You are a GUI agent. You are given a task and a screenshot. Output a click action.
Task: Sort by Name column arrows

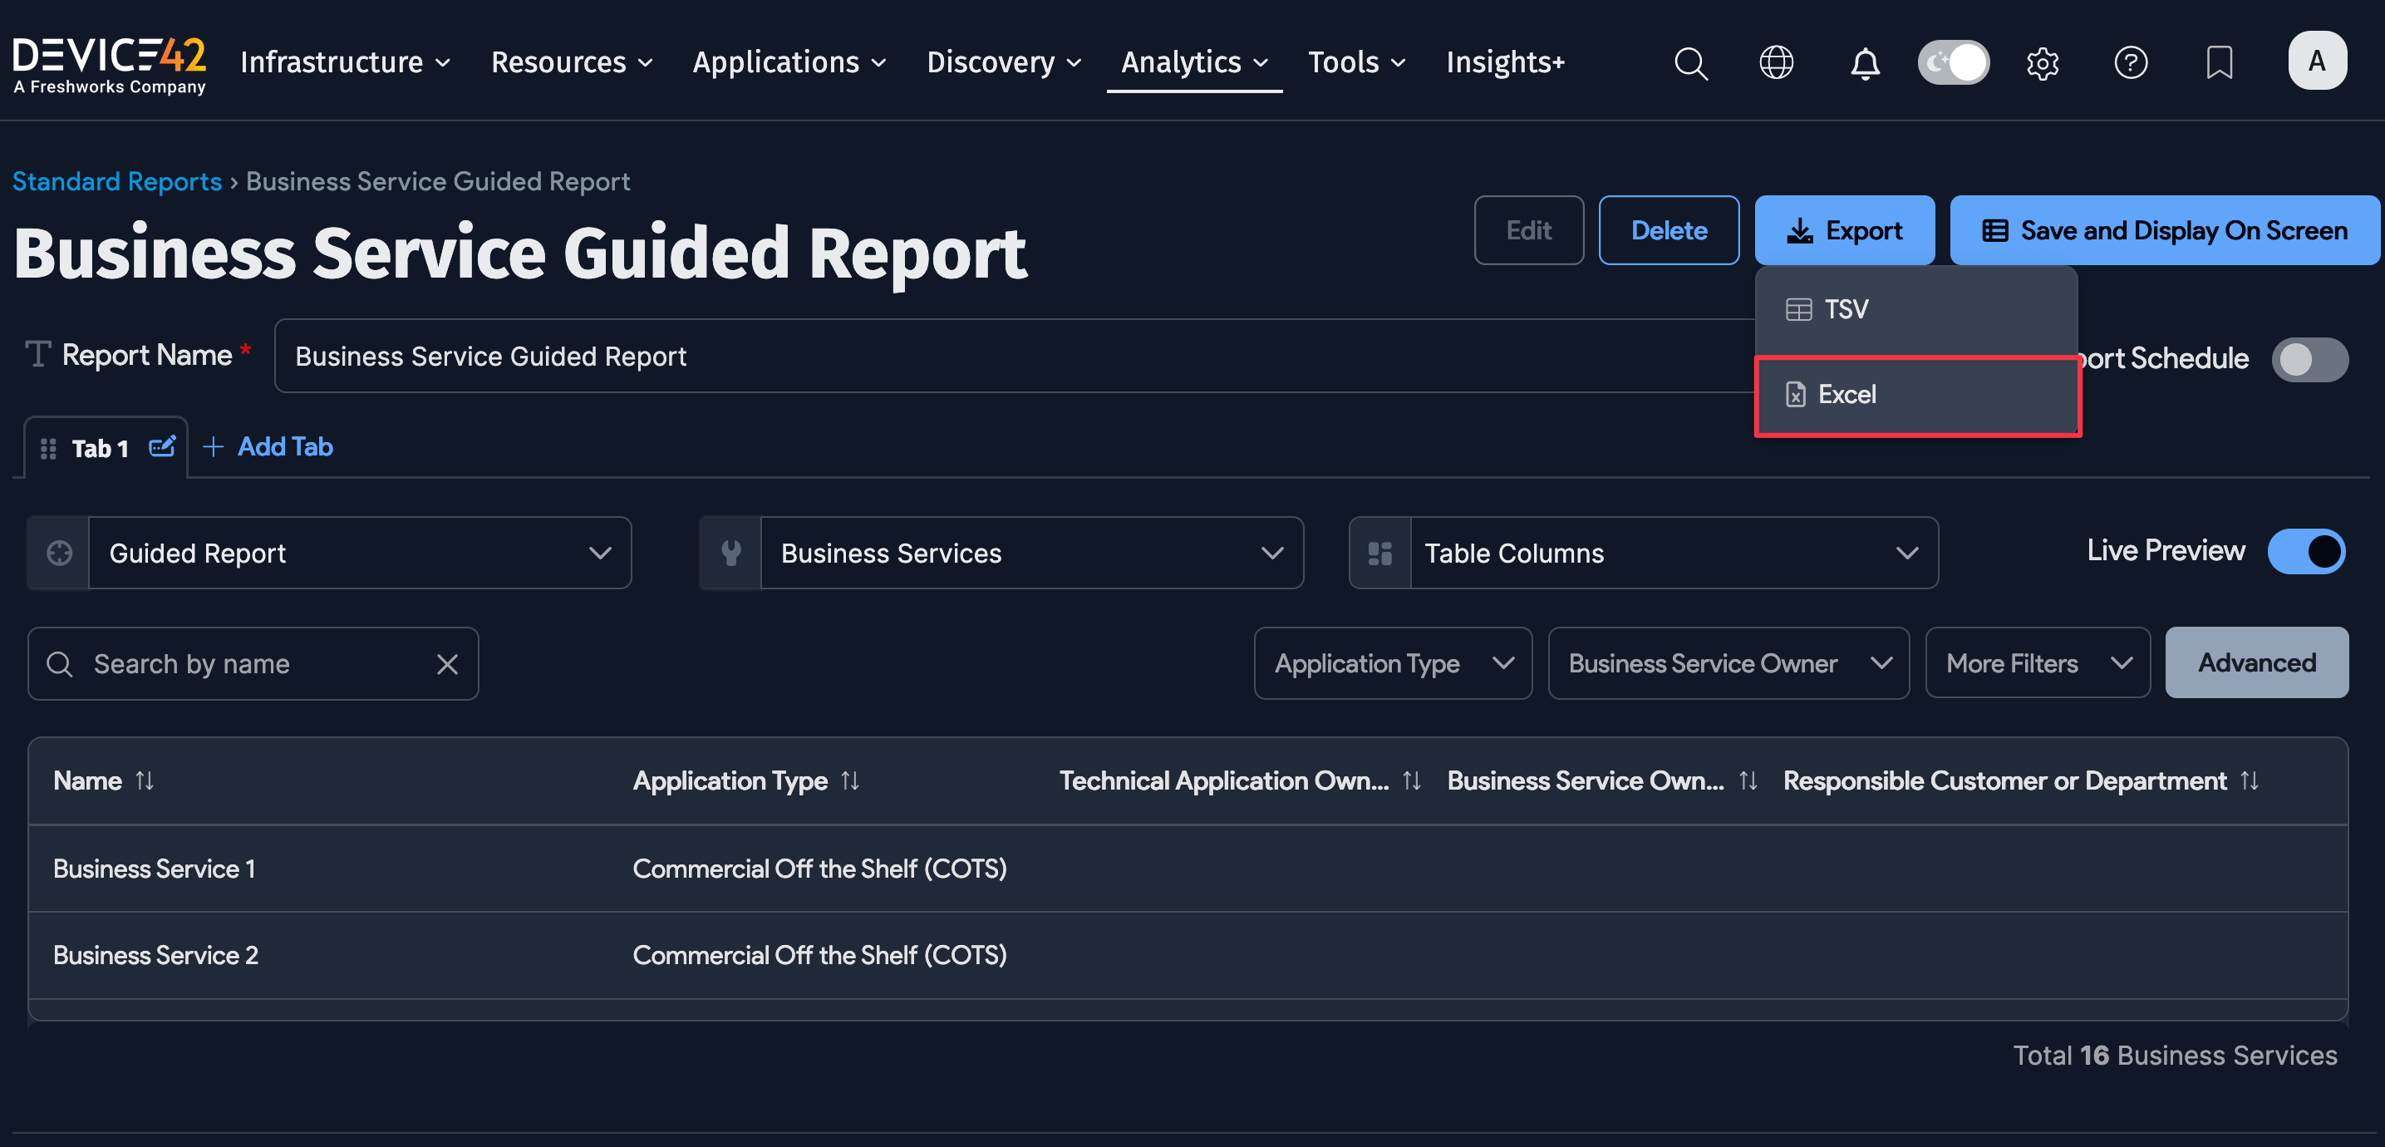tap(145, 780)
